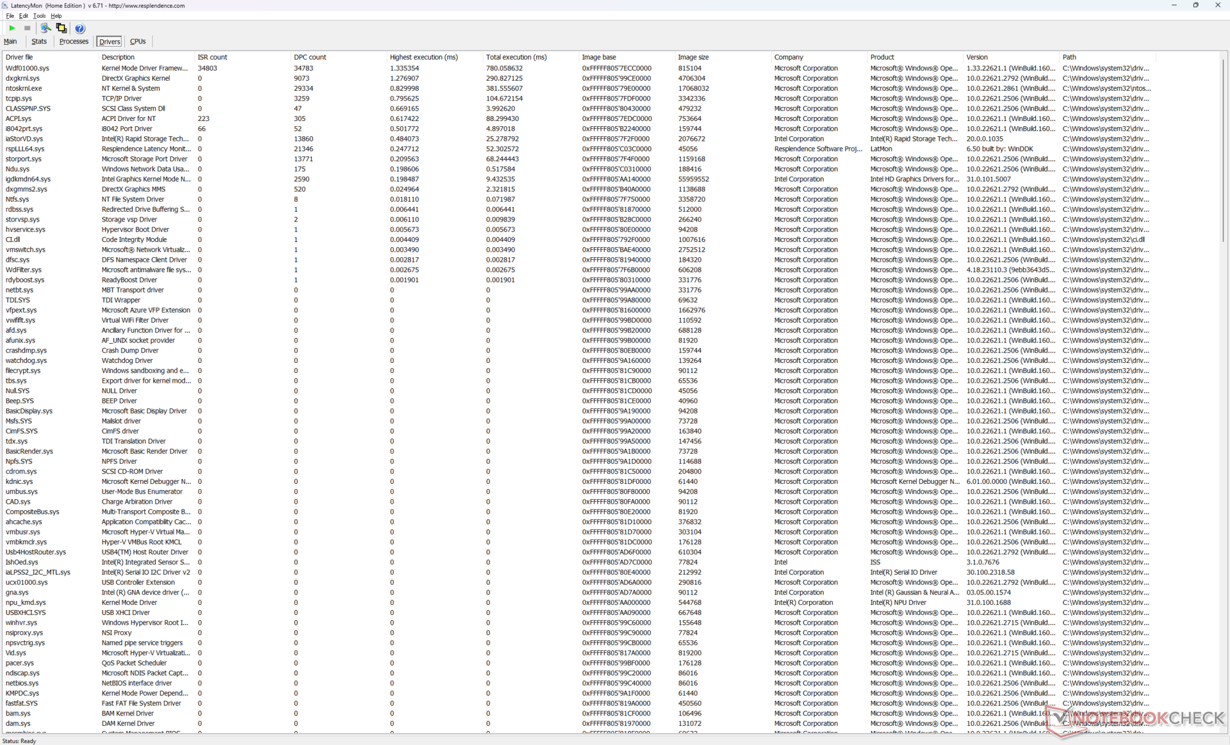This screenshot has width=1230, height=745.
Task: Select the Wdf01000.sys driver row
Action: [x=578, y=68]
